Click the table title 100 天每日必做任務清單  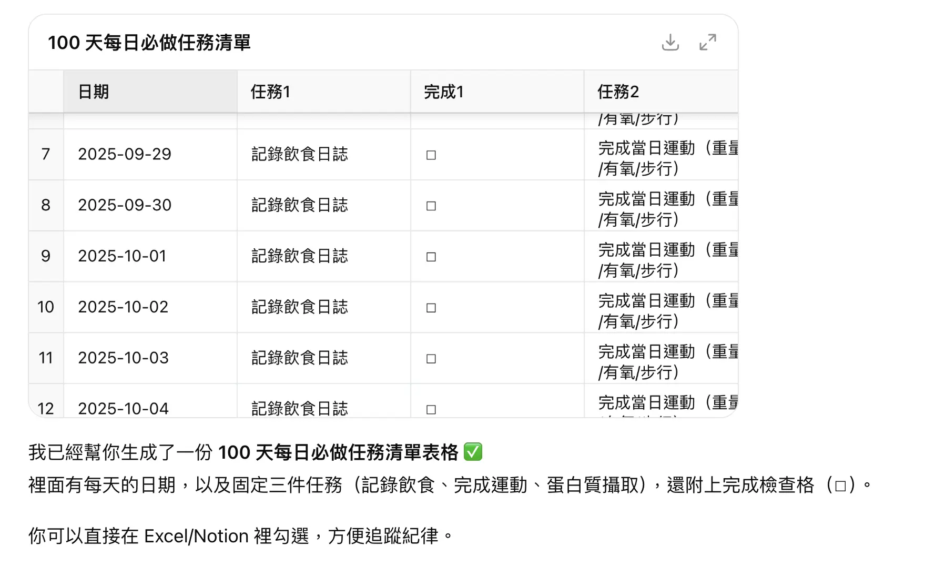[149, 43]
